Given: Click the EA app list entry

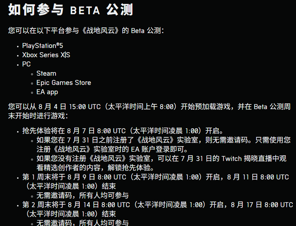Looking at the screenshot, I should click(x=47, y=92).
